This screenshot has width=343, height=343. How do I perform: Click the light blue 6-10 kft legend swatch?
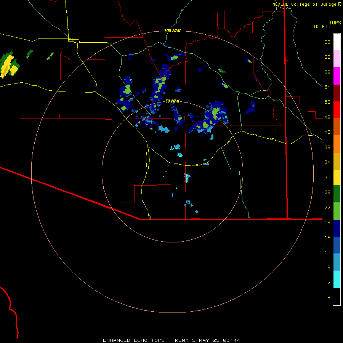pyautogui.click(x=337, y=262)
